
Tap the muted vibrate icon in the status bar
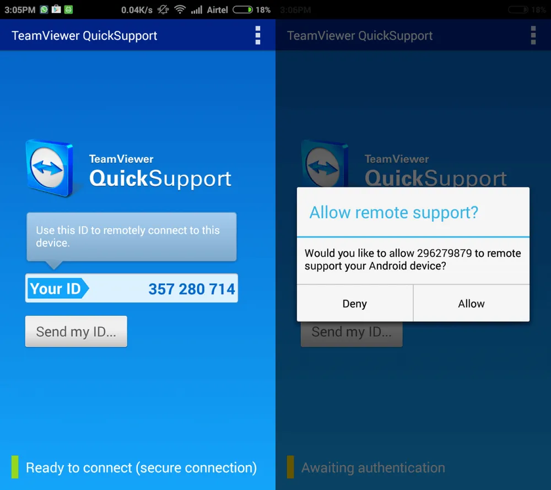coord(163,9)
